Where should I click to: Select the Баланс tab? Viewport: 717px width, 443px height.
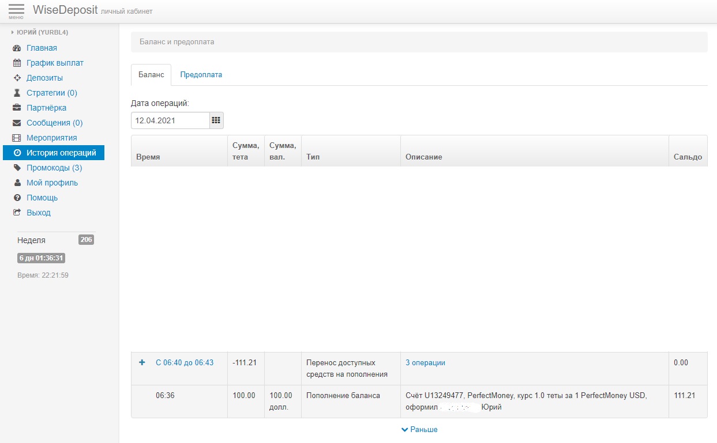click(151, 75)
